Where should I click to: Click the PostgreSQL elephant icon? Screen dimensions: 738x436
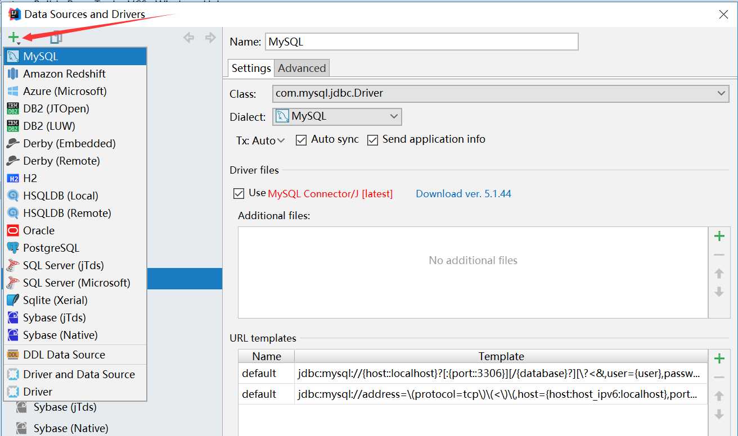click(x=13, y=248)
